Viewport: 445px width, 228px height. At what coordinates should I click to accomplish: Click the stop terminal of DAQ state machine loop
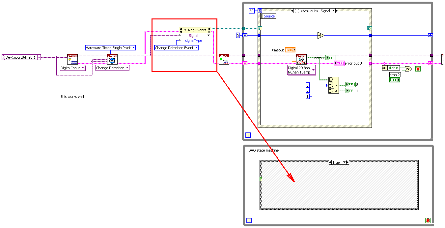(428, 220)
